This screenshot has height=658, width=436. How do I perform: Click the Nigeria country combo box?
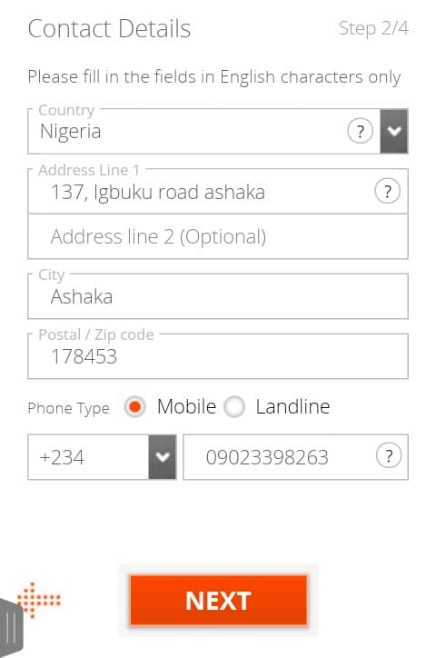pyautogui.click(x=218, y=132)
